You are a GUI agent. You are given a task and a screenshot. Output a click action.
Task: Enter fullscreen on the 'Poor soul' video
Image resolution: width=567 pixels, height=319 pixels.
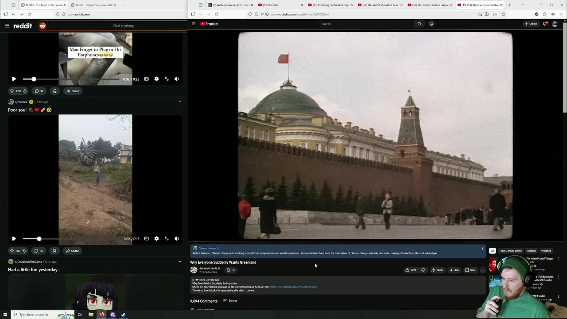click(x=167, y=238)
